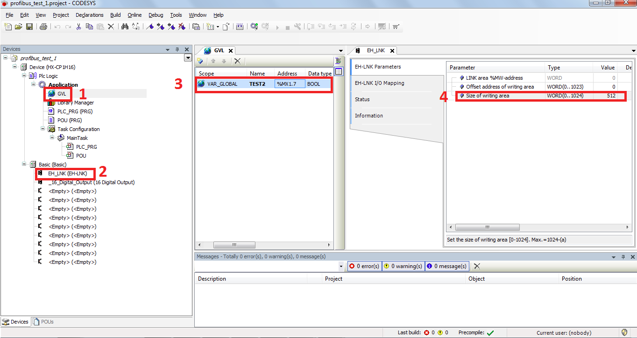Pin the Devices panel with the pushpin icon
This screenshot has width=637, height=338.
(x=177, y=49)
